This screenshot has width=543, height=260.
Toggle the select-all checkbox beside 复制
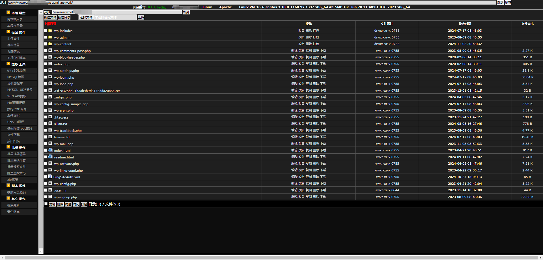coord(46,204)
